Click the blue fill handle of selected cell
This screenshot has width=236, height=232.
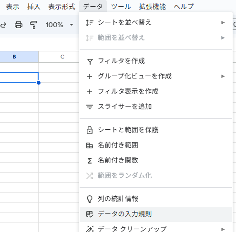39,83
